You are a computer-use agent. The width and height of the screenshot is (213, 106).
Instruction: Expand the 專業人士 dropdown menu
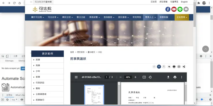click(x=150, y=17)
